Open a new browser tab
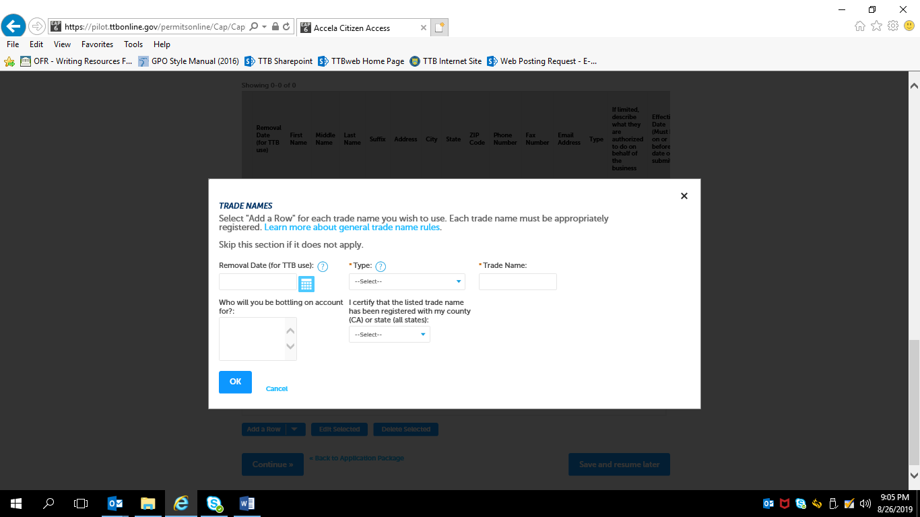 (x=440, y=28)
